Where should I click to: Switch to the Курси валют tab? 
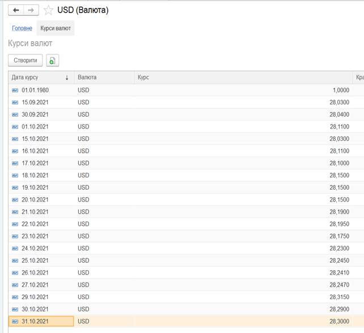coord(55,28)
